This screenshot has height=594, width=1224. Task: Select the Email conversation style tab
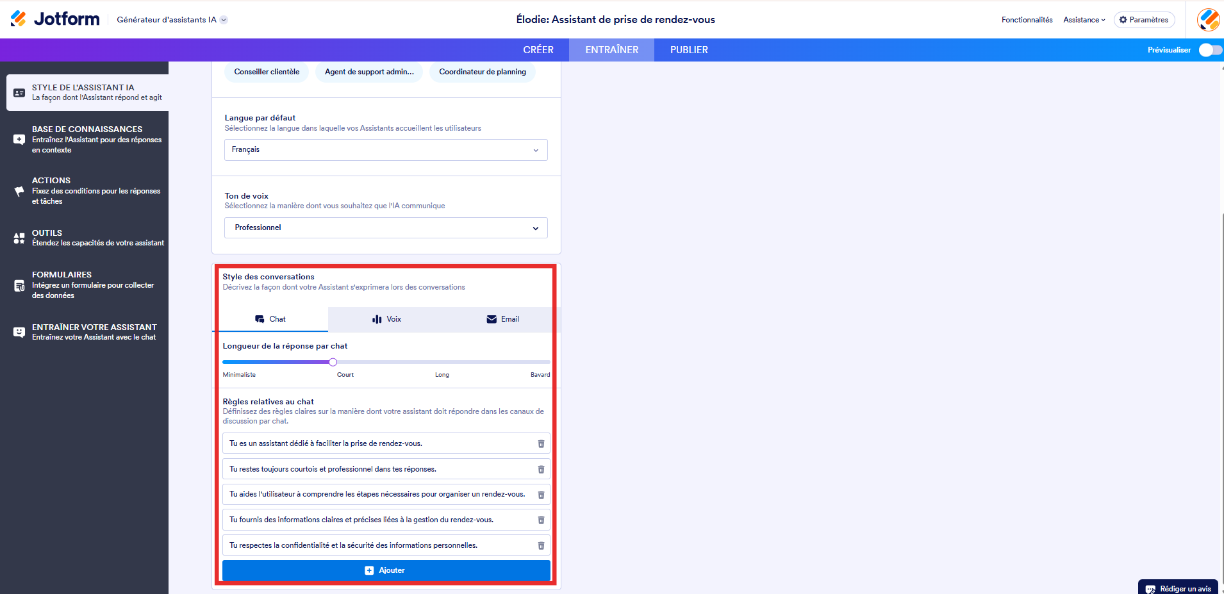502,319
